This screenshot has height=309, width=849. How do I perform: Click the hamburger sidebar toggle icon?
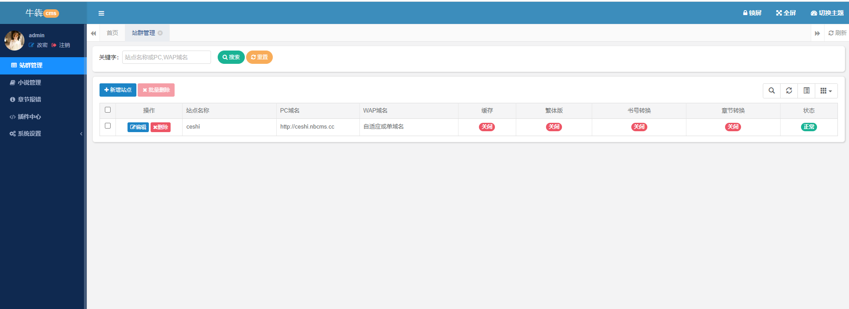tap(101, 13)
